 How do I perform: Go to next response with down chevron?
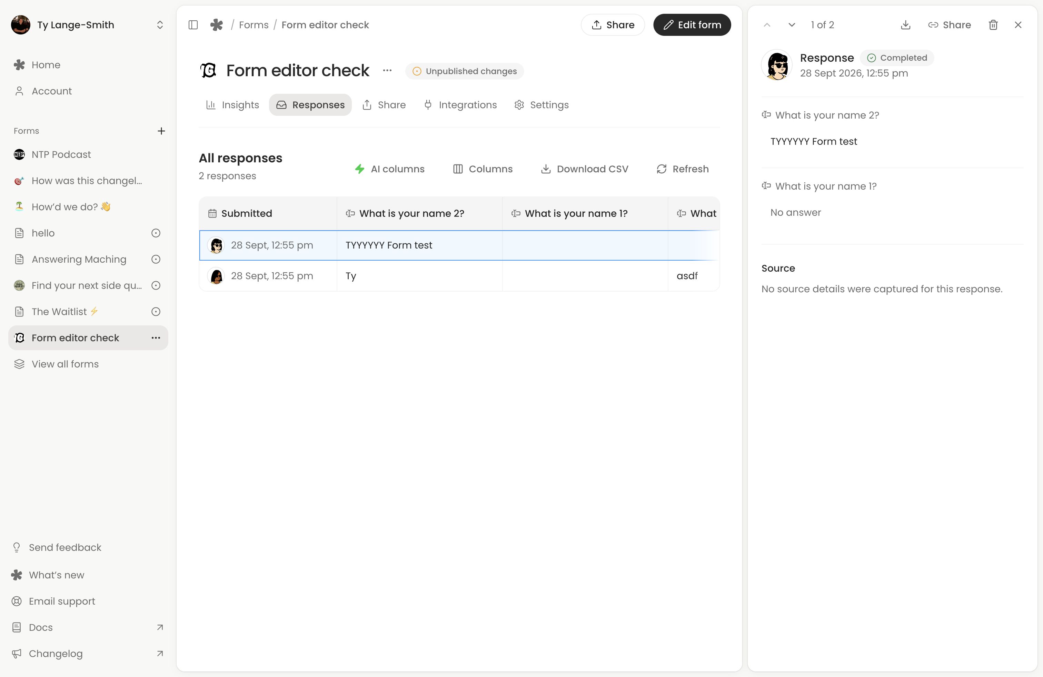point(792,25)
